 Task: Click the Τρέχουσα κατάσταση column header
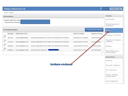97,34
